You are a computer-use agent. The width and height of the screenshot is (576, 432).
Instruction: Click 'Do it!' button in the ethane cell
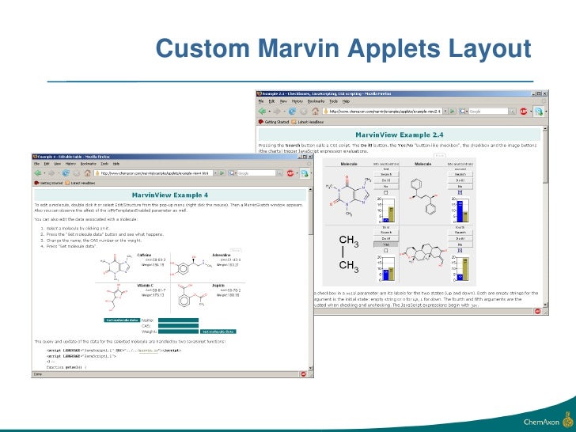coord(386,238)
